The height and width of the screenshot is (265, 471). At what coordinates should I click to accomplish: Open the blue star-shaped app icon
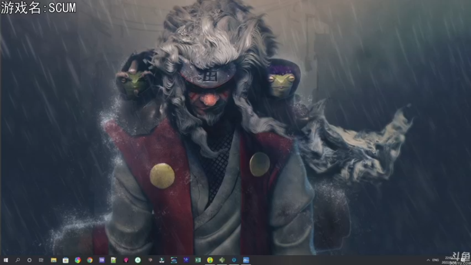[186, 260]
